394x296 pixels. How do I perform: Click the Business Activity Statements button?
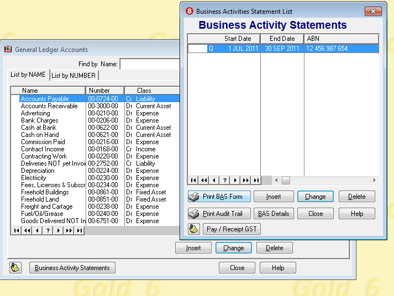(x=72, y=268)
